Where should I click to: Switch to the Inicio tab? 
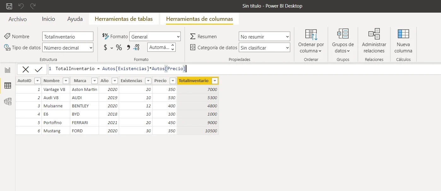pyautogui.click(x=49, y=19)
